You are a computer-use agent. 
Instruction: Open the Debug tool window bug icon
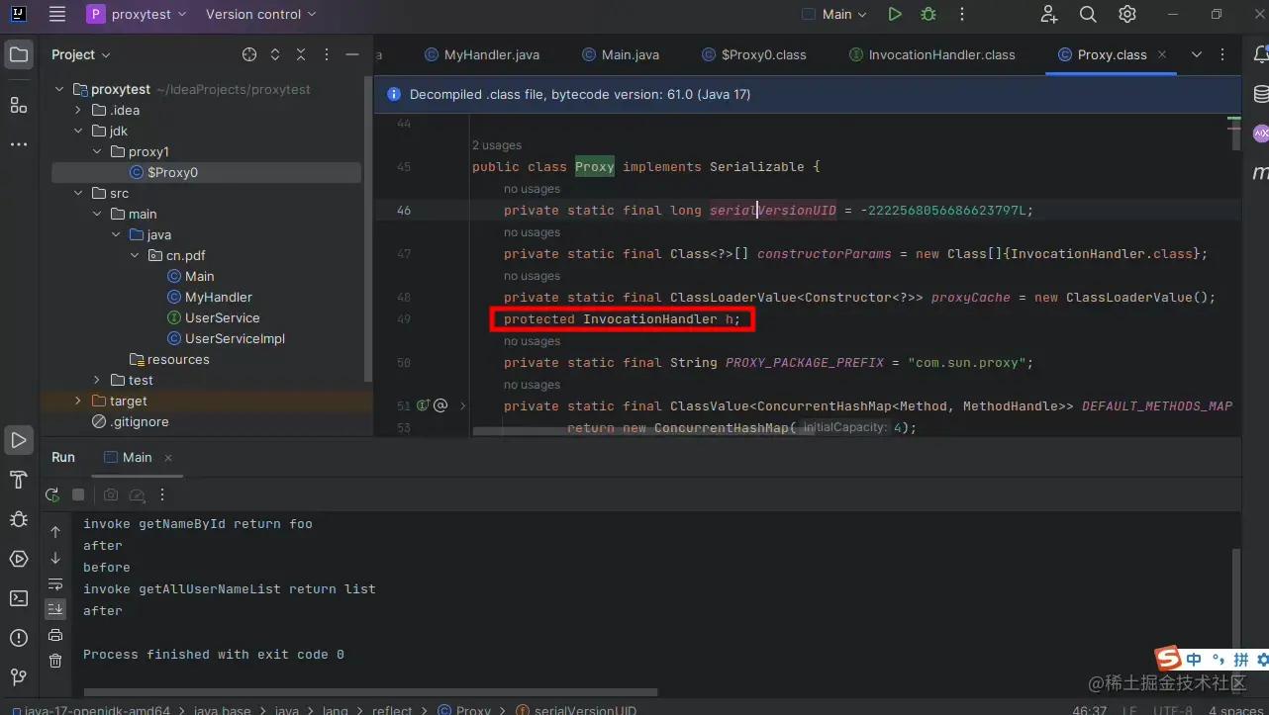18,519
